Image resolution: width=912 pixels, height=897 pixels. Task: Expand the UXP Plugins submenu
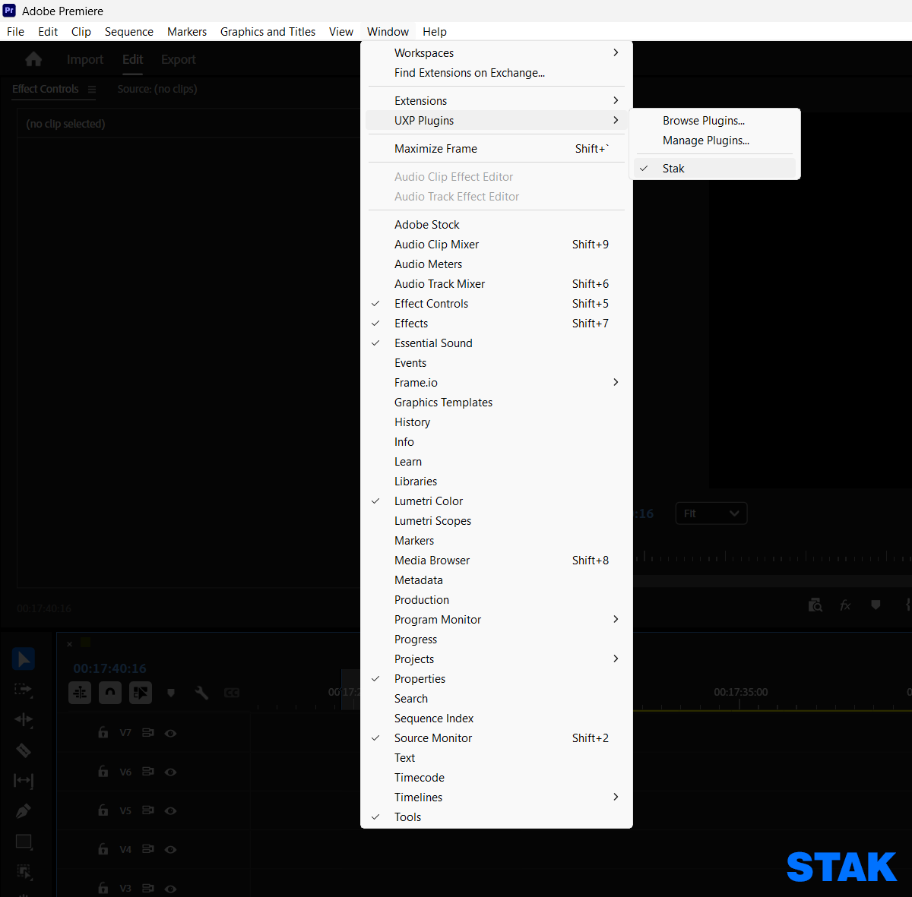(496, 121)
